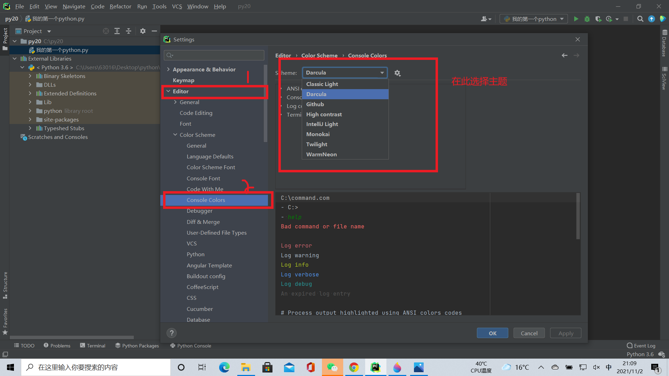Image resolution: width=669 pixels, height=376 pixels.
Task: Click the back arrow in Settings
Action: (x=564, y=55)
